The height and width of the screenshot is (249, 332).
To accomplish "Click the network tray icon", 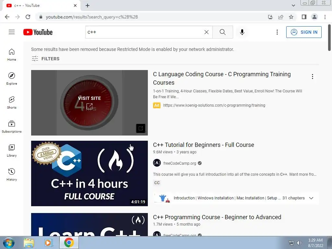I will (291, 243).
